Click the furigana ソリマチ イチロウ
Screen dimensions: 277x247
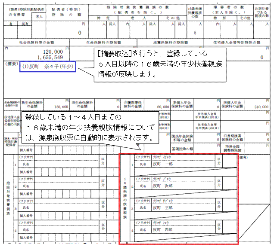click(162, 157)
